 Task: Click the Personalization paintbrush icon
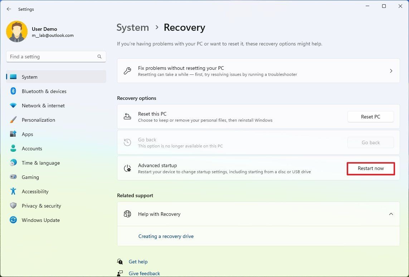[x=13, y=120]
